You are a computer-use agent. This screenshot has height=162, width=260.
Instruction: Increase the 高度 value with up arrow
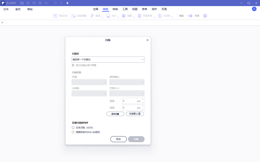pyautogui.click(x=143, y=106)
